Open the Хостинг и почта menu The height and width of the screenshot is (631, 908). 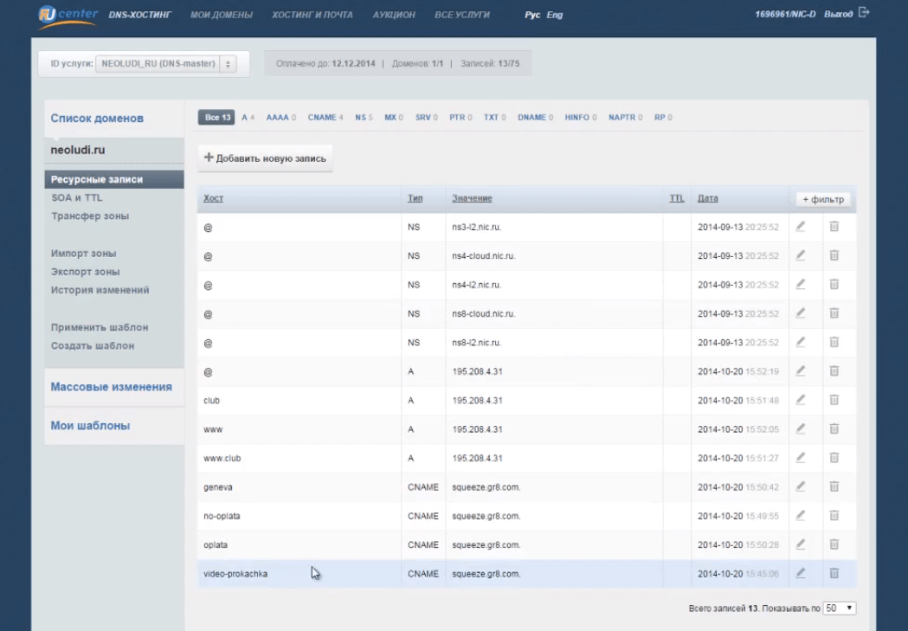pos(312,15)
